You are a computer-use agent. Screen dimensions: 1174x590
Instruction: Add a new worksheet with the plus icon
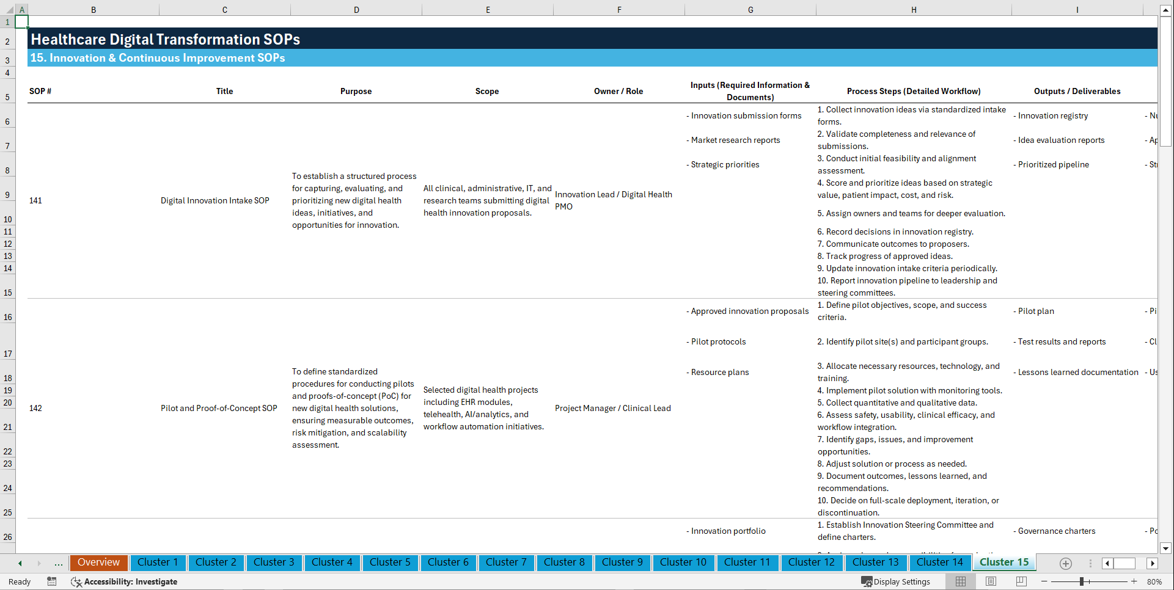coord(1066,564)
